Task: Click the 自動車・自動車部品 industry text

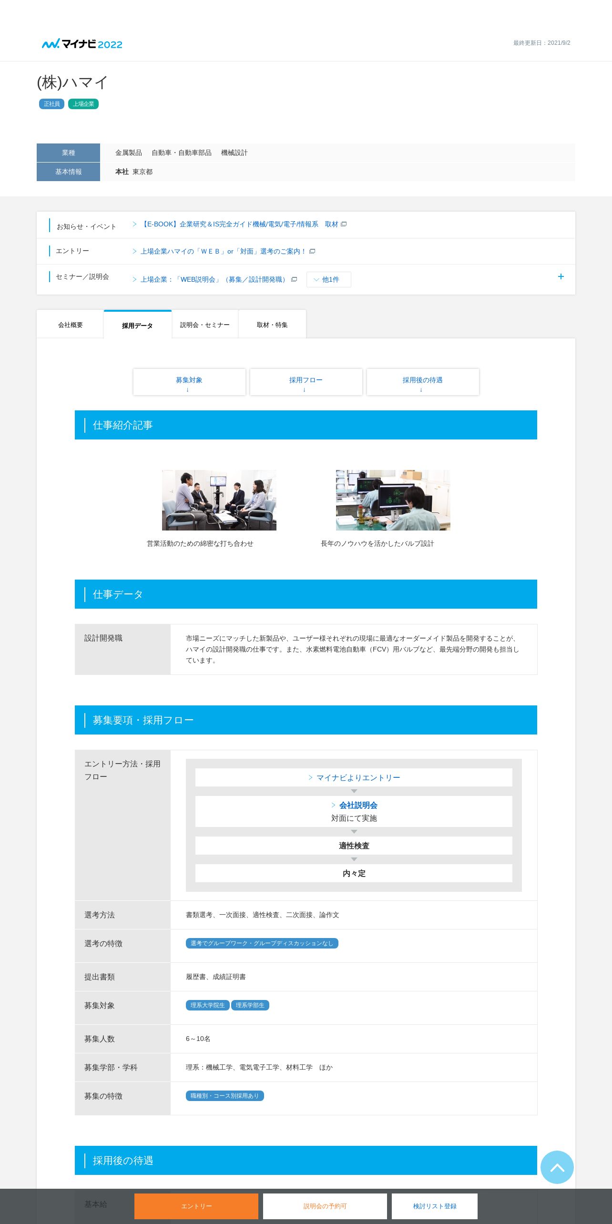Action: [x=182, y=153]
